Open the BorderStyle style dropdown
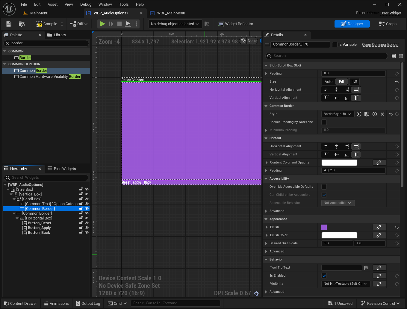This screenshot has height=309, width=407. (x=338, y=114)
